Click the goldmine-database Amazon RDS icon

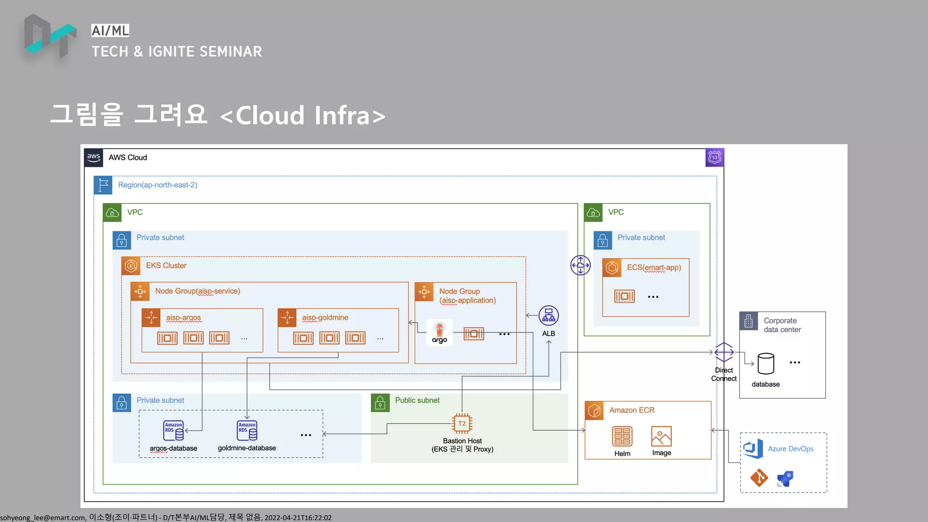point(247,430)
